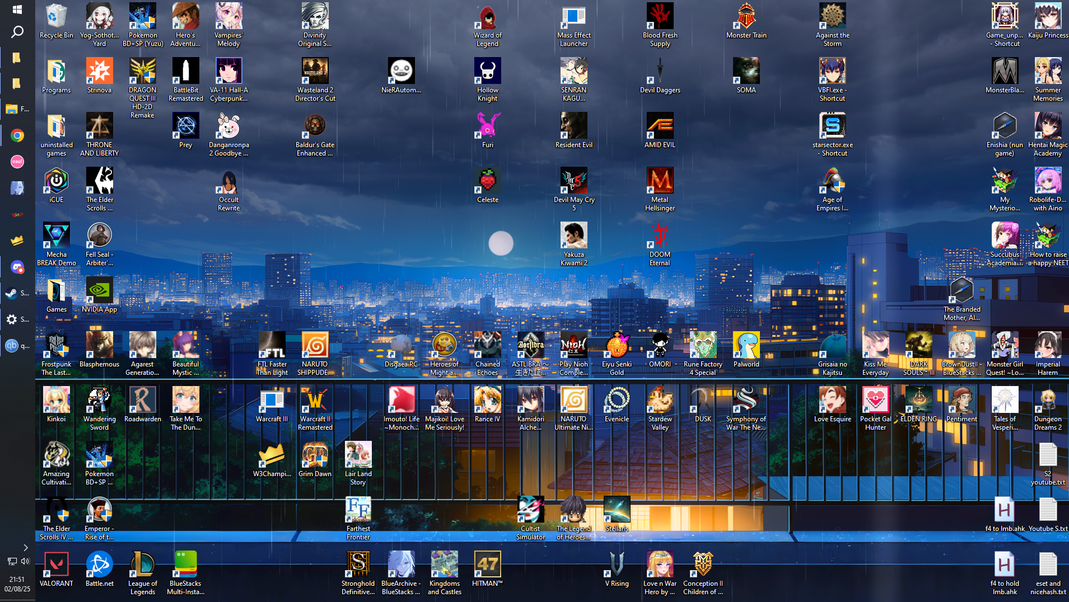
Task: Click the OMORI desktop shortcut
Action: [x=660, y=350]
